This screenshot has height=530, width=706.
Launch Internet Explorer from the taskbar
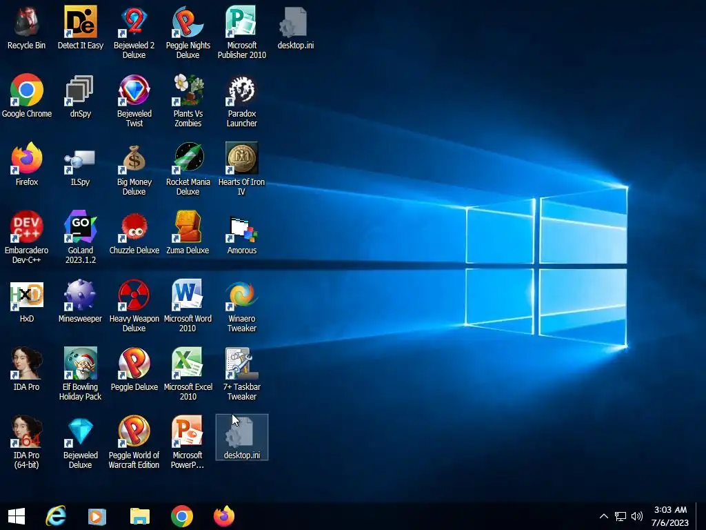pyautogui.click(x=56, y=516)
